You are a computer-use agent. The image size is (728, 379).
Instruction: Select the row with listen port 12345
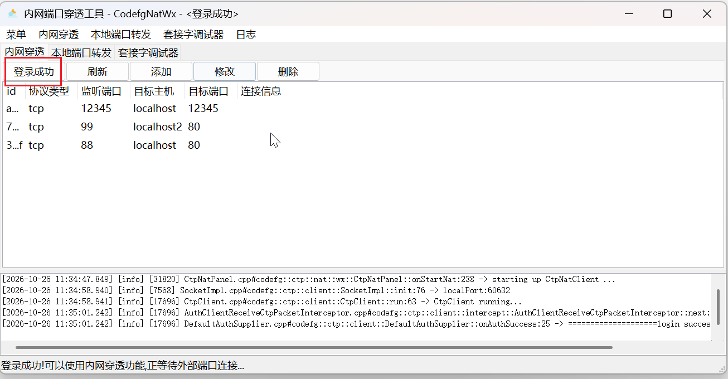coord(362,109)
